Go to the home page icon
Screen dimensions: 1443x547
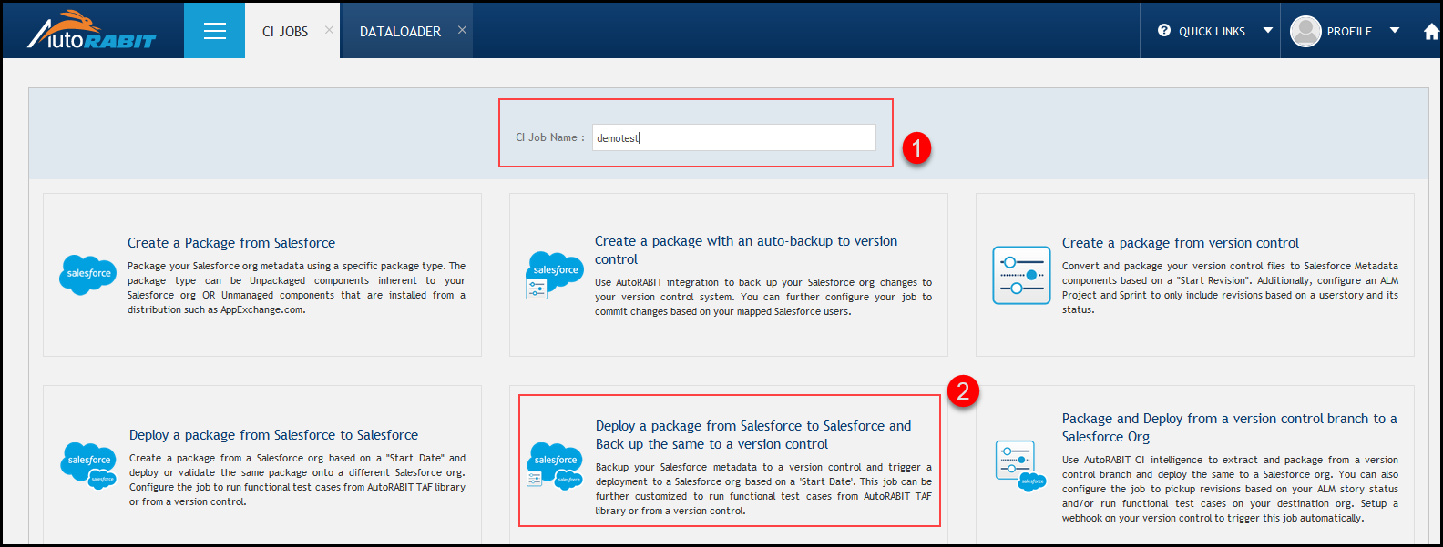tap(1431, 32)
